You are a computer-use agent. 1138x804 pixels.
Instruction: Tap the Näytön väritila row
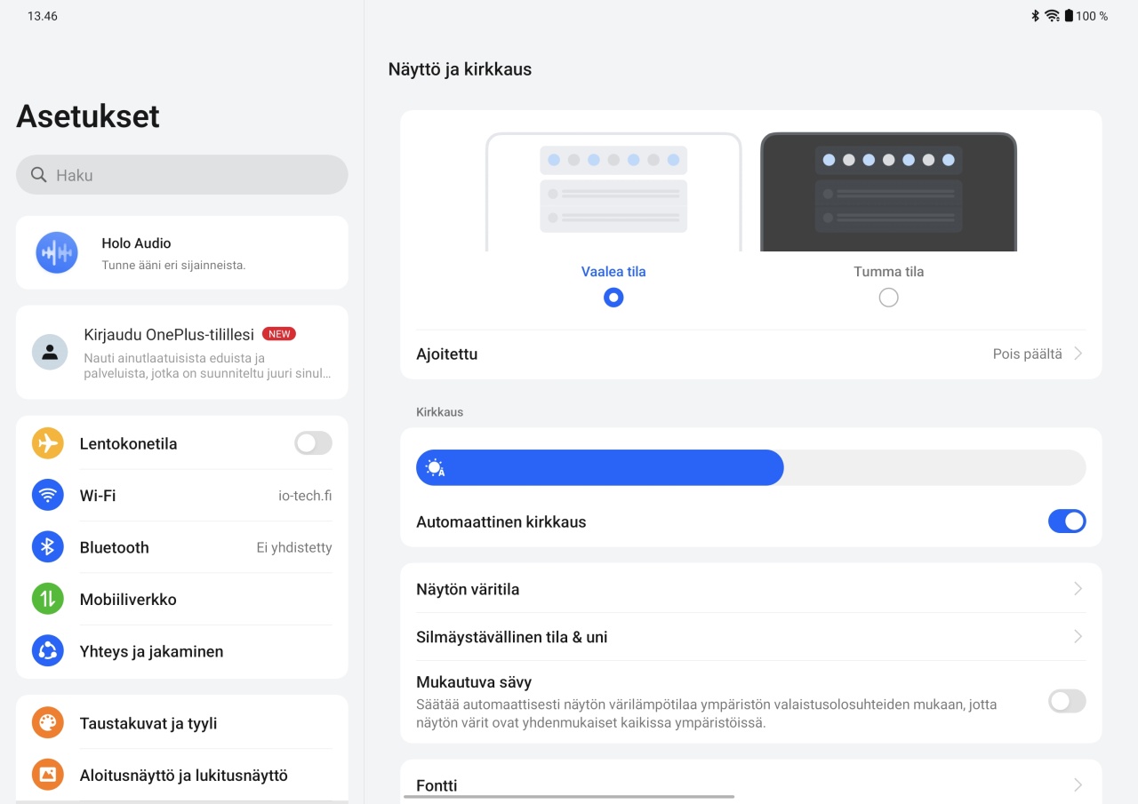[x=751, y=589]
